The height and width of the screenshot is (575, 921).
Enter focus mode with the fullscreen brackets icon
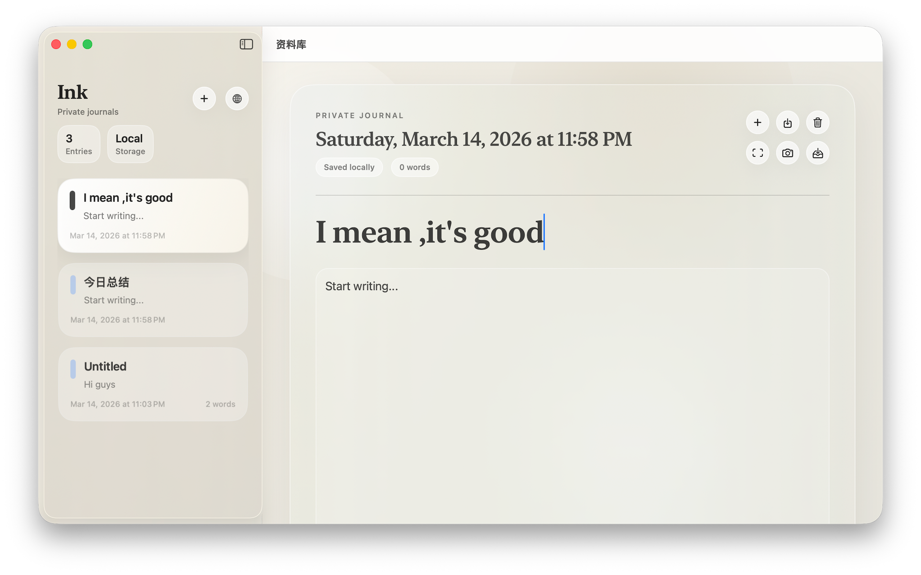tap(758, 153)
